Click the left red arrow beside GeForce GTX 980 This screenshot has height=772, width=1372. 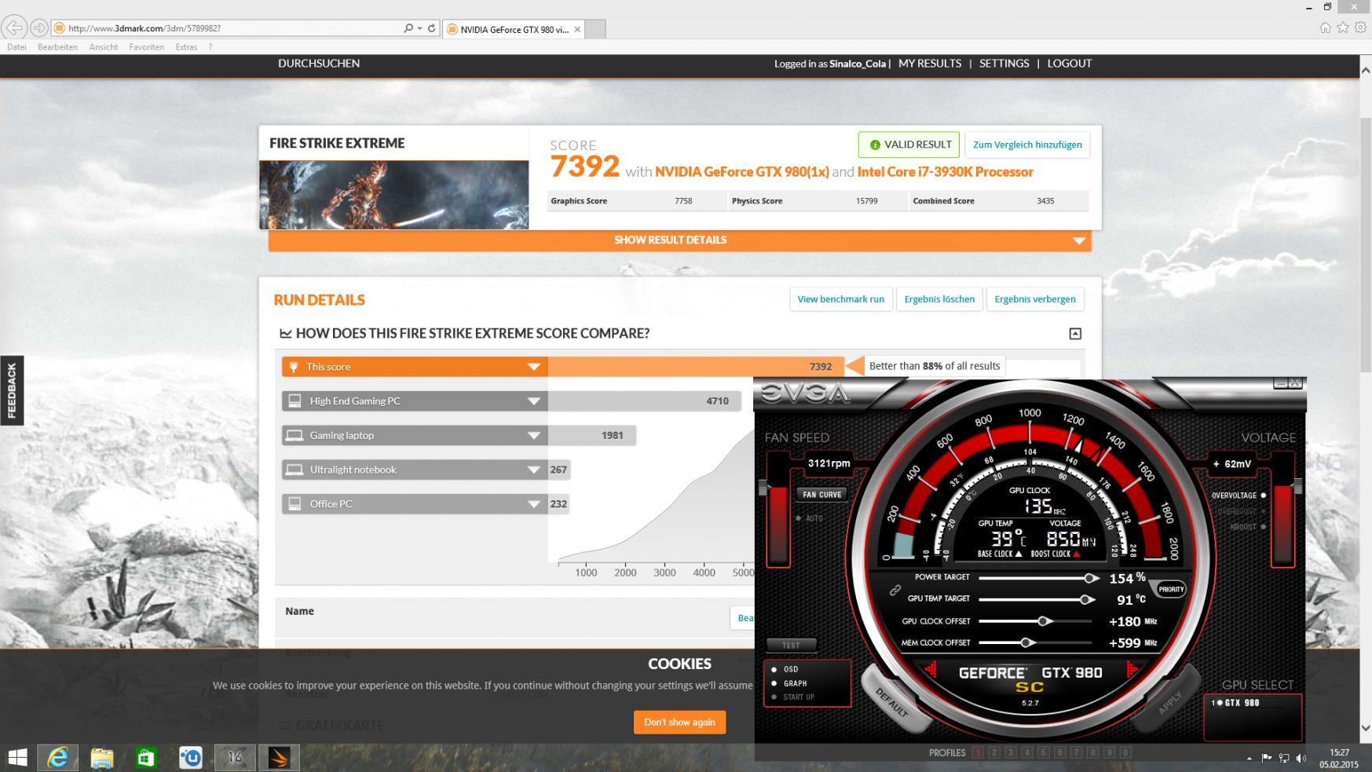point(931,670)
